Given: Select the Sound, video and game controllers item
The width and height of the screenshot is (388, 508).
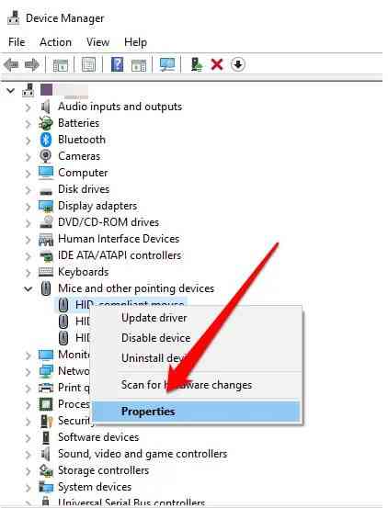Looking at the screenshot, I should (x=143, y=454).
